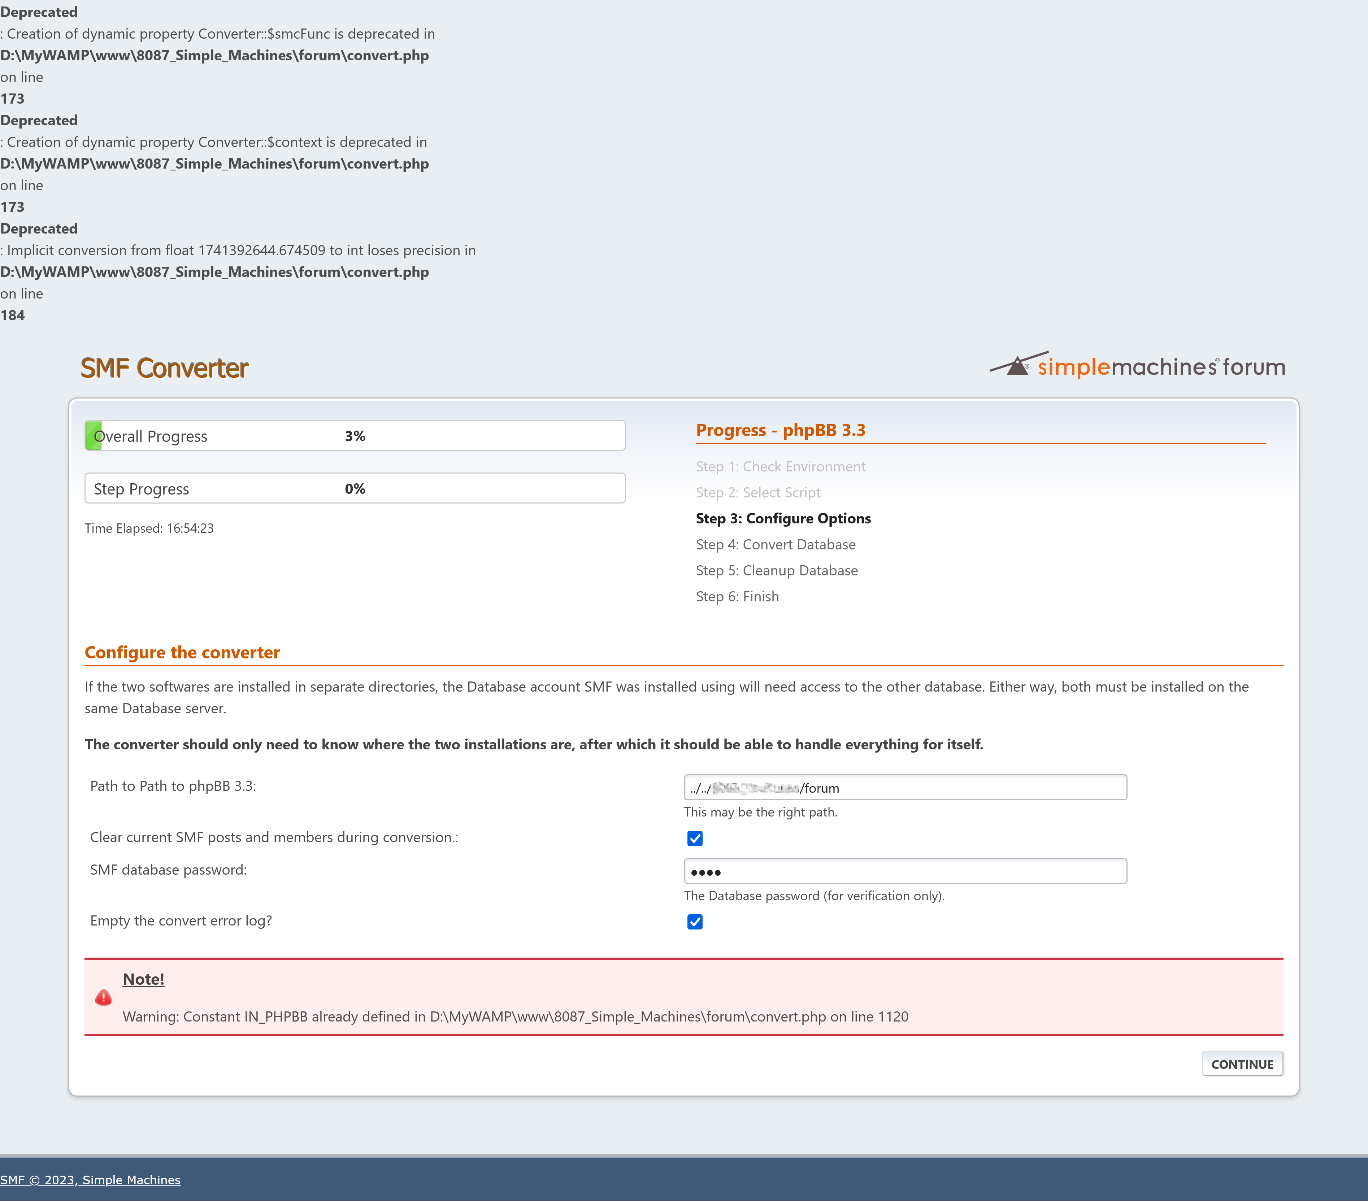Viewport: 1368px width, 1202px height.
Task: Focus the SMF database password field
Action: pyautogui.click(x=905, y=871)
